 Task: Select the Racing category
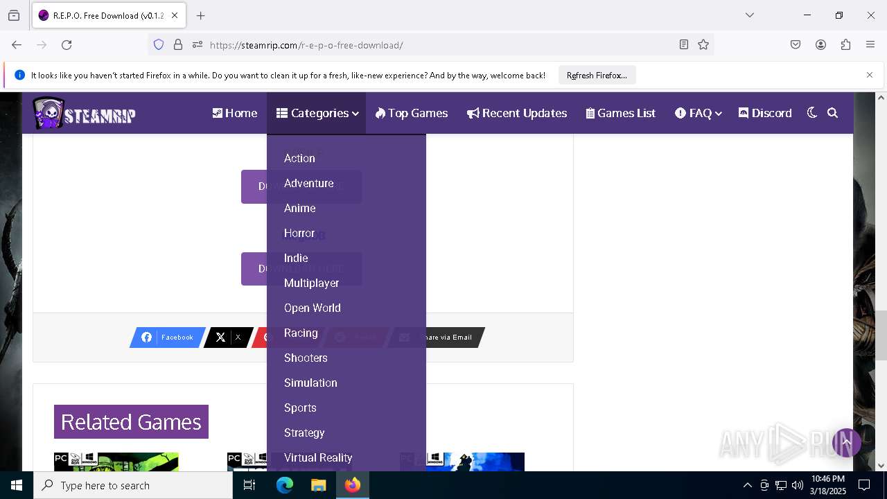coord(301,333)
